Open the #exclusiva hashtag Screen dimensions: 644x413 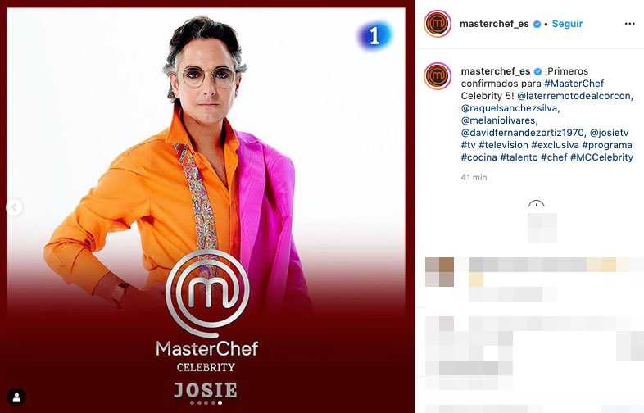555,145
